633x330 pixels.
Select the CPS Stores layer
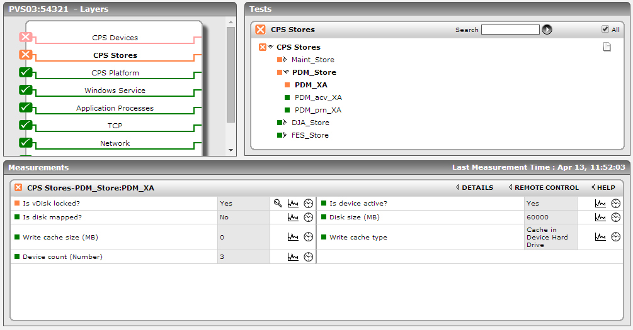pos(115,55)
